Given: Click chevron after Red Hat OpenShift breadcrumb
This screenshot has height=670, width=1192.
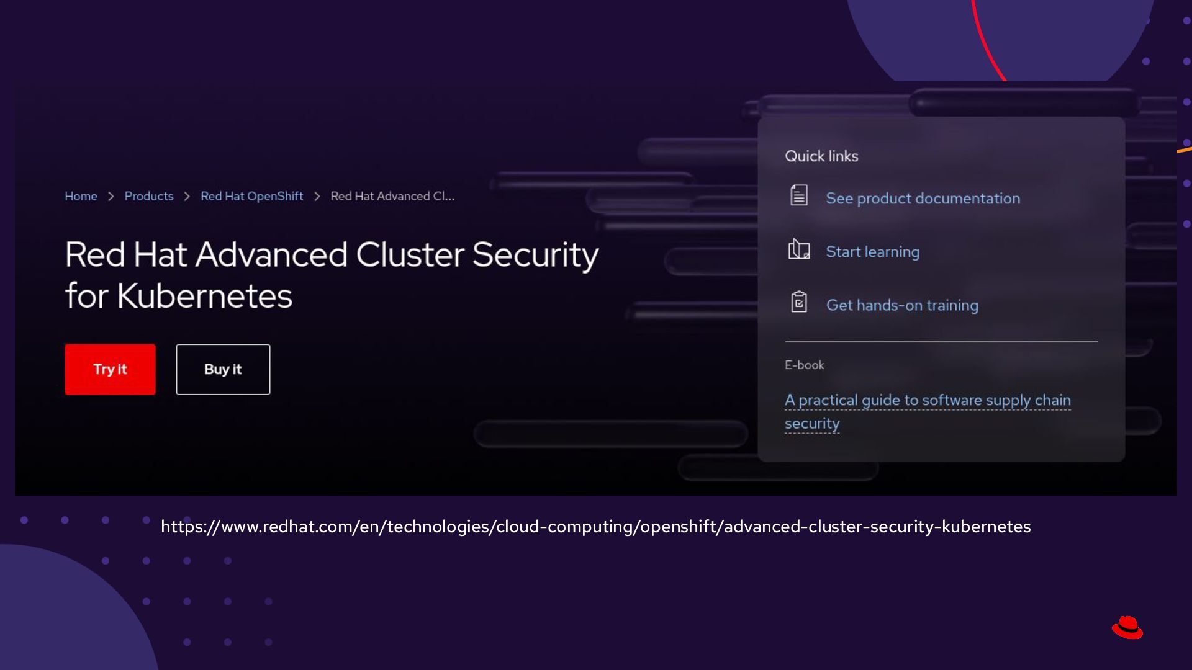Looking at the screenshot, I should coord(317,197).
